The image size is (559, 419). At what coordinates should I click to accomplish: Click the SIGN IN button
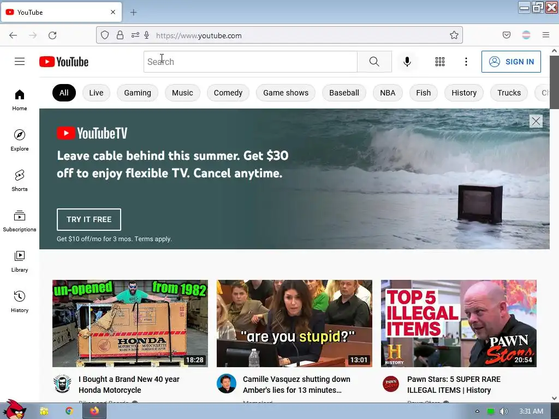[511, 62]
